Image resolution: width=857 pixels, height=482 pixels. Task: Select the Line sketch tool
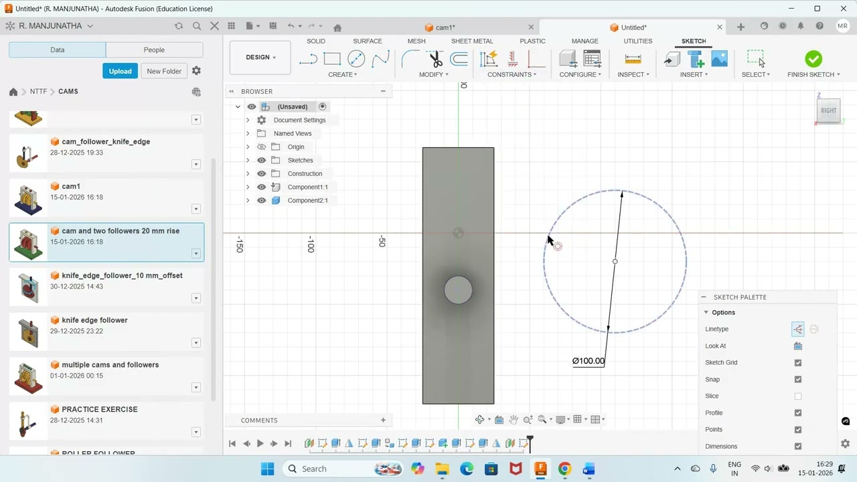(x=308, y=60)
